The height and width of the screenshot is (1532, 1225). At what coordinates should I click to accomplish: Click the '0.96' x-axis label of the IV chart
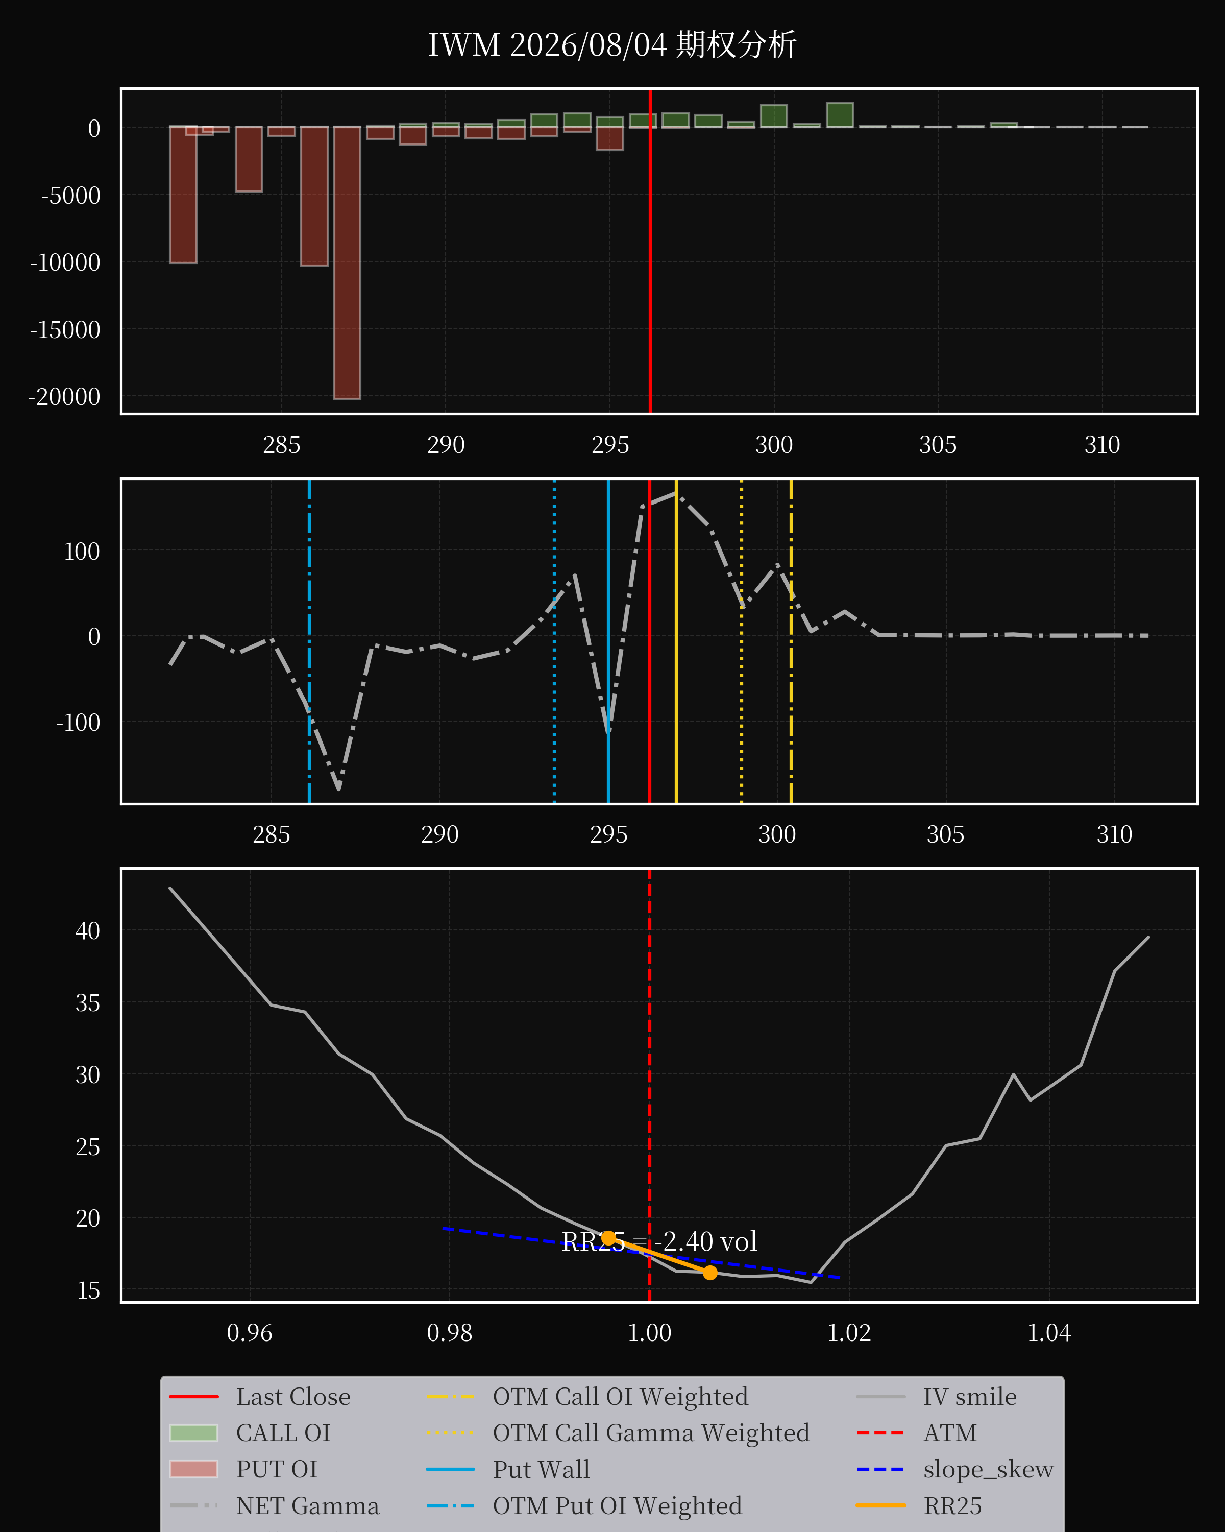[249, 1333]
